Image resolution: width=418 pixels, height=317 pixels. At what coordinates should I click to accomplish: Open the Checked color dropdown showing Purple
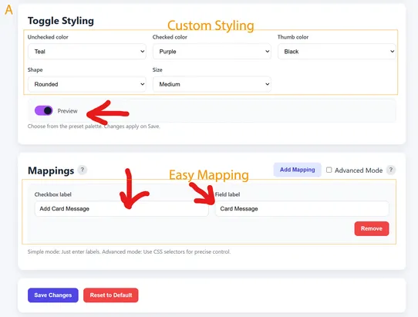[x=212, y=52]
